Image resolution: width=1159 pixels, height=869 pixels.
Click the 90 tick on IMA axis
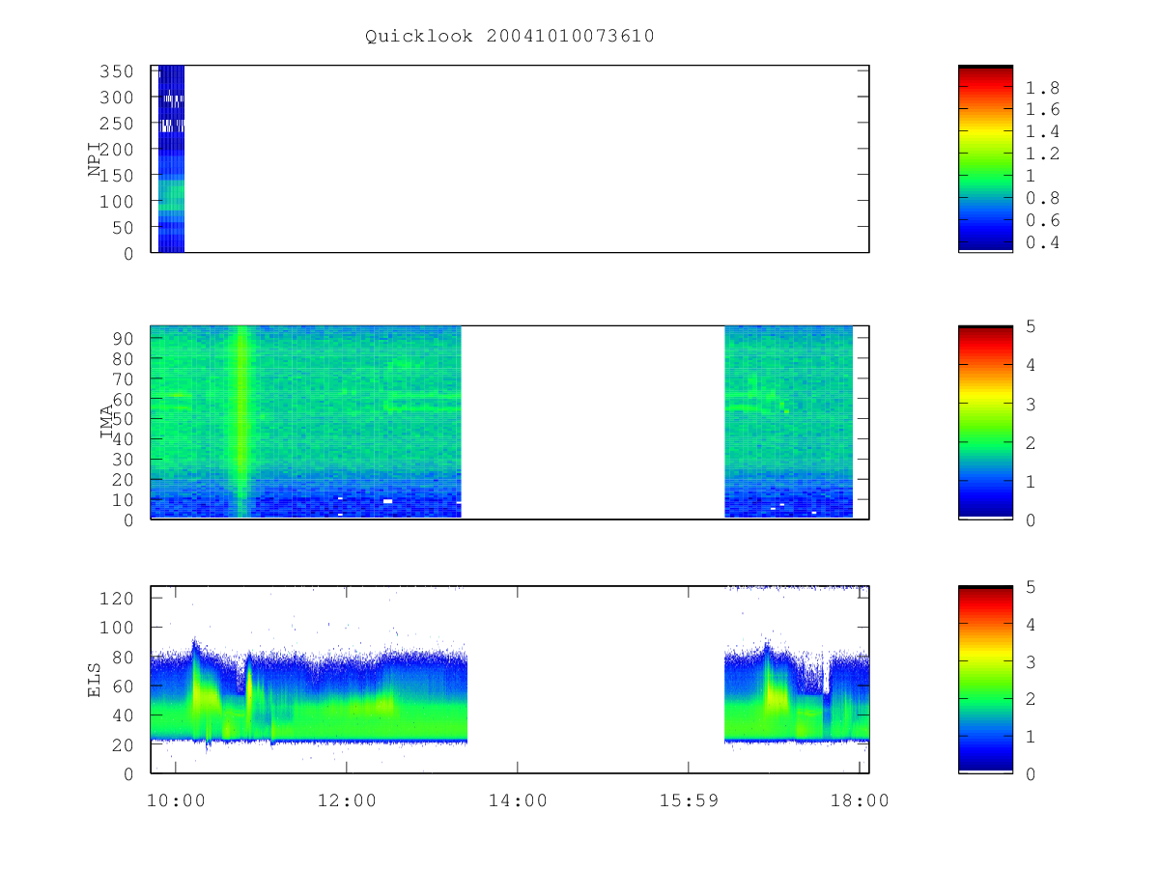(124, 338)
